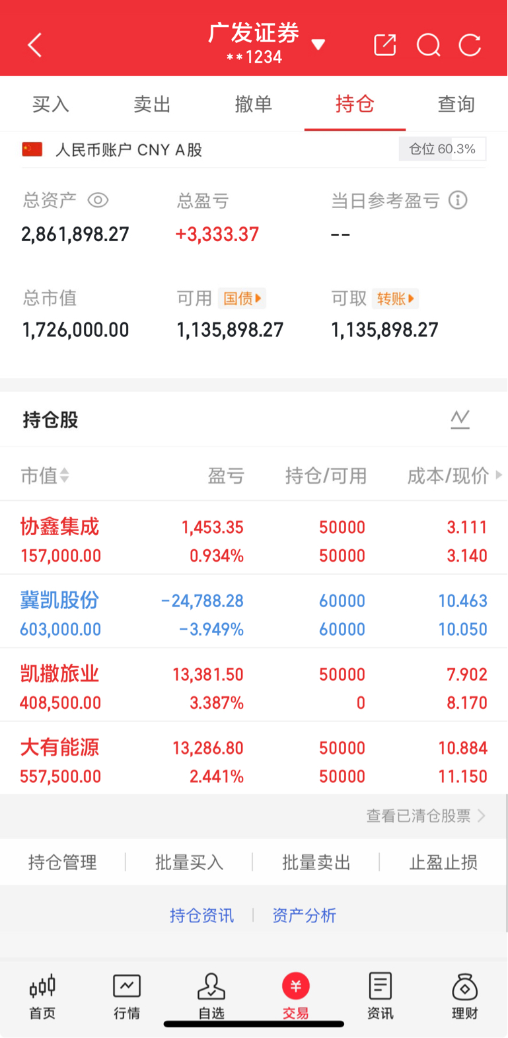508x1038 pixels.
Task: Open the 凯撒旅业 holding row
Action: point(254,685)
